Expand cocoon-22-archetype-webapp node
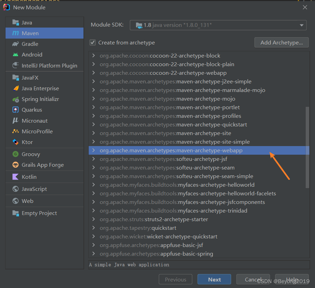 (93, 73)
